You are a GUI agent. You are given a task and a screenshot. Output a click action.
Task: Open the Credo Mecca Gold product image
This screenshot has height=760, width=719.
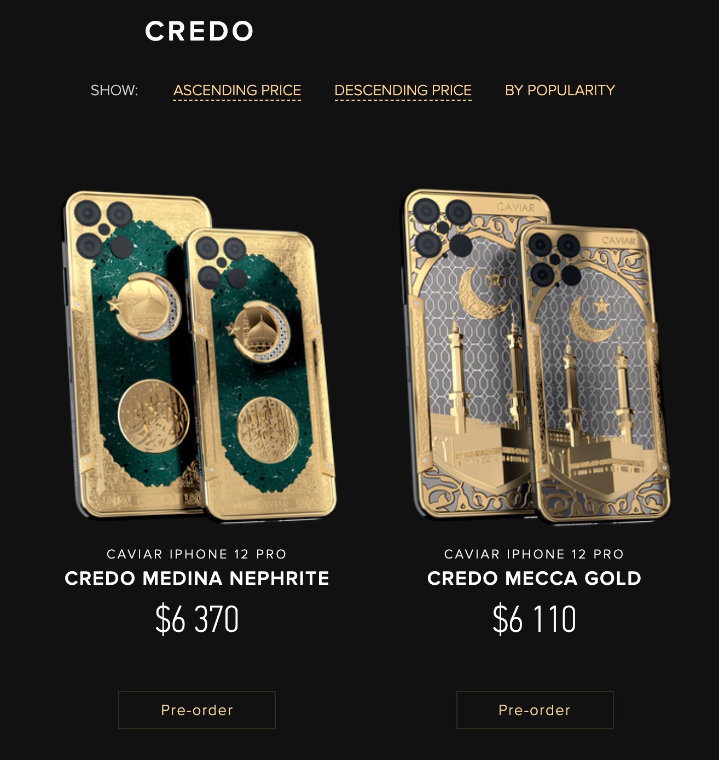coord(535,356)
